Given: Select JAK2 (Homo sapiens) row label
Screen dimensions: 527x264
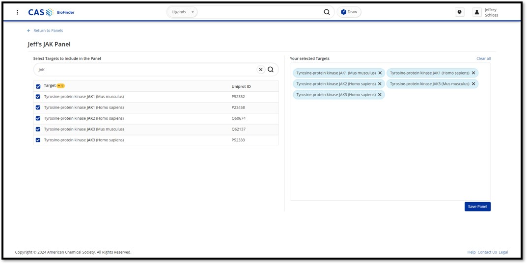Looking at the screenshot, I should pyautogui.click(x=84, y=118).
